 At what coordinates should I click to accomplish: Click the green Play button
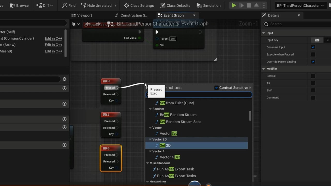click(x=234, y=5)
